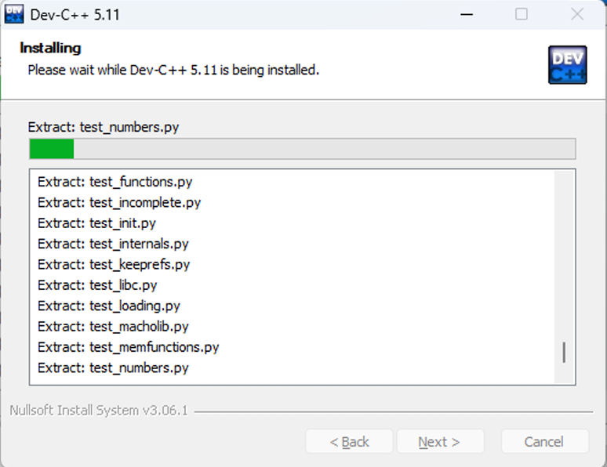The height and width of the screenshot is (467, 607).
Task: Close the installer window
Action: (577, 14)
